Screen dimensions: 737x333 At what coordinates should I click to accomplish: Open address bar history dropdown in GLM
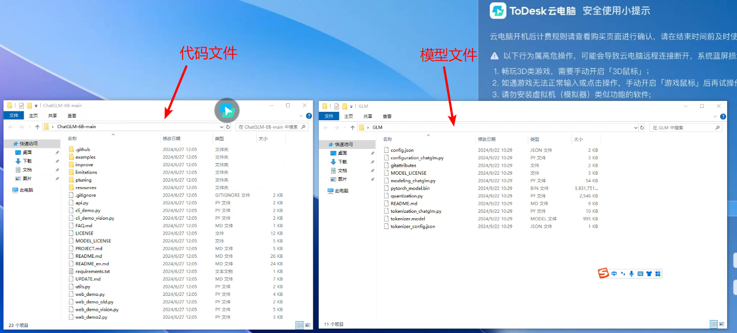coord(636,128)
